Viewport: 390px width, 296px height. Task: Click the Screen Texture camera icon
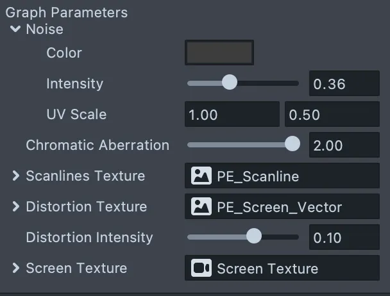[x=201, y=268]
